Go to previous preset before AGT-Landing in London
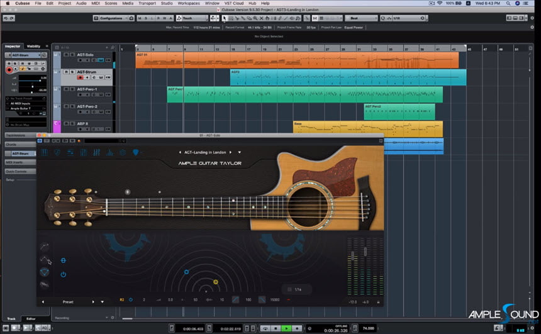541x334 pixels. point(180,152)
